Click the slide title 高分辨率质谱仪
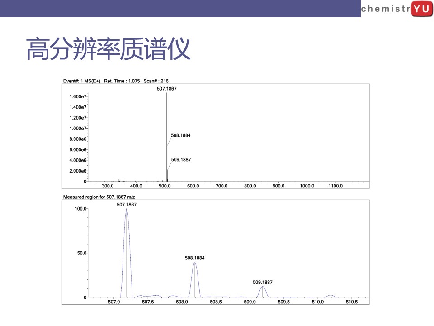This screenshot has width=434, height=326. pos(108,49)
